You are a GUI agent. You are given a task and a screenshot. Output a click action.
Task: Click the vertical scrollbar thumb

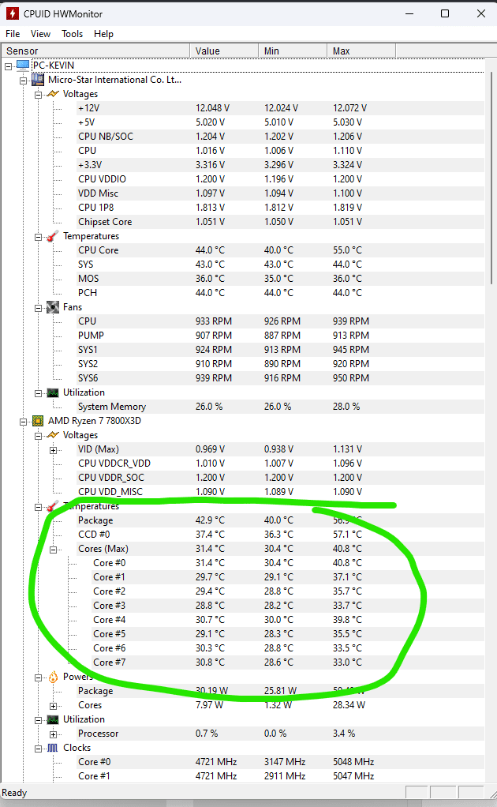click(x=491, y=178)
